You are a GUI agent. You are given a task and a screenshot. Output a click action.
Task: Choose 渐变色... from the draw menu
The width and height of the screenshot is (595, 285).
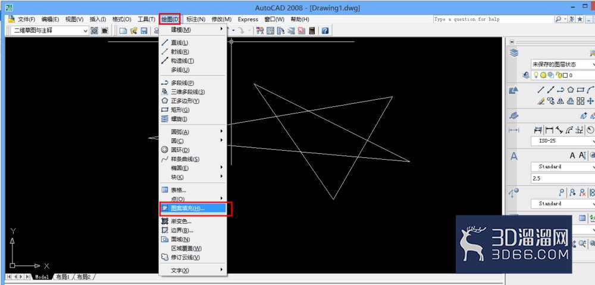tap(192, 221)
